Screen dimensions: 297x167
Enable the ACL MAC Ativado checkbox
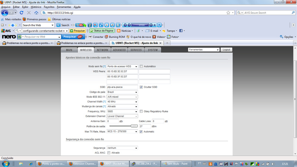pos(109,153)
